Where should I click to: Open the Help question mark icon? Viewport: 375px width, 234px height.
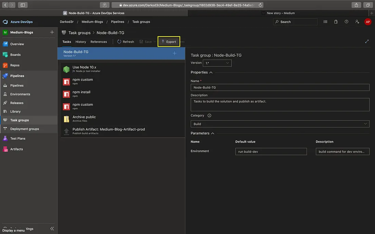[346, 22]
